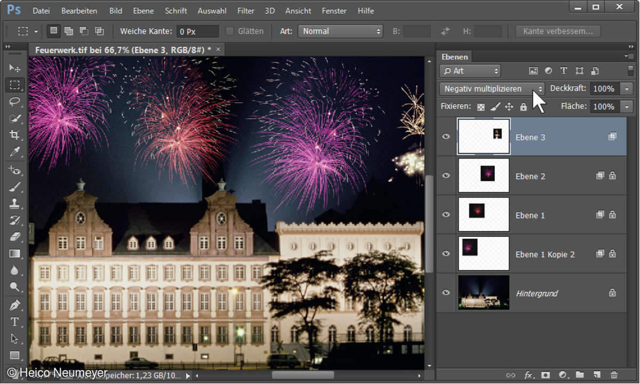The width and height of the screenshot is (640, 384).
Task: Open the Bearbeiten menu
Action: 79,11
